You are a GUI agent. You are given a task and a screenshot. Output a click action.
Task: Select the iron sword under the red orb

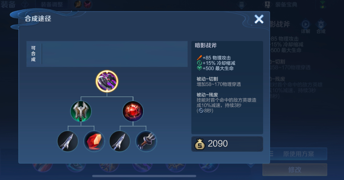point(120,141)
